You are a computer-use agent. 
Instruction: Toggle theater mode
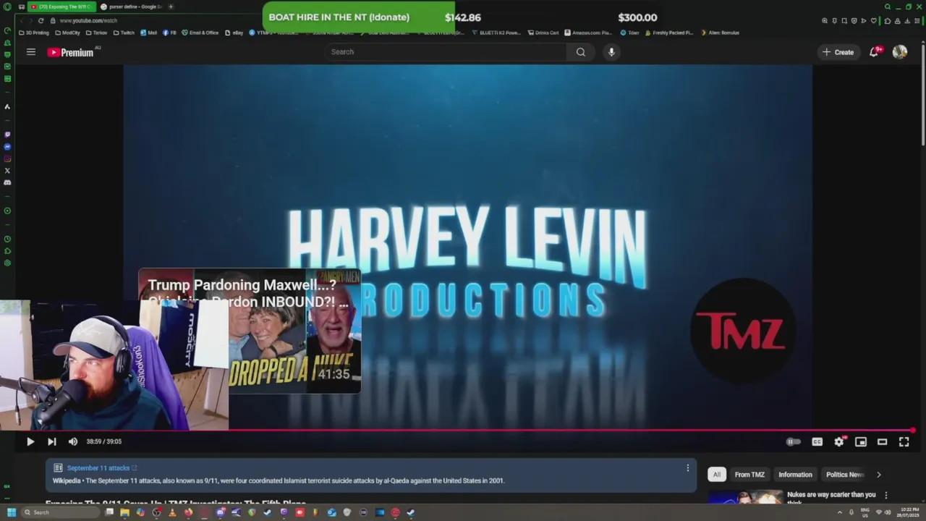point(883,441)
